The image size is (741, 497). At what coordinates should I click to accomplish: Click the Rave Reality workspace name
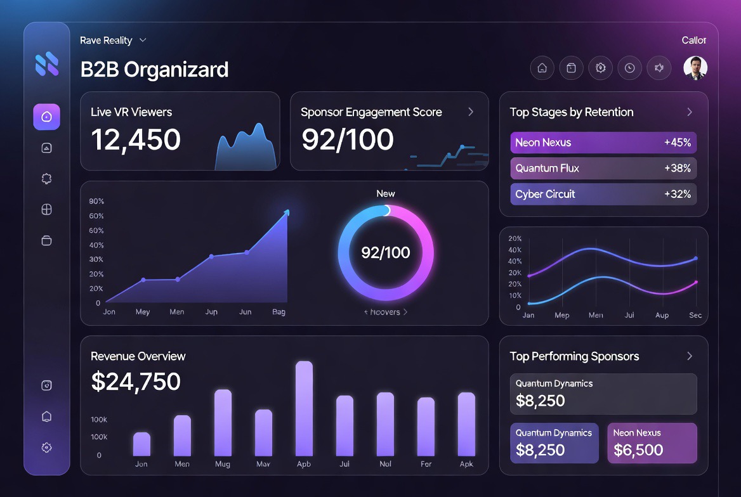tap(106, 41)
